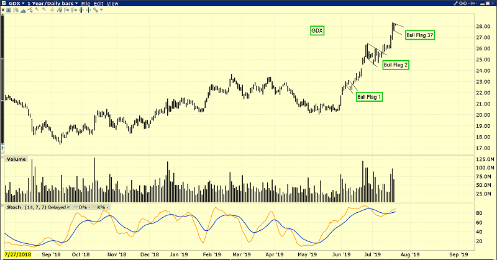Click the expand horizontal spacing icon
The width and height of the screenshot is (497, 260).
coord(81,10)
